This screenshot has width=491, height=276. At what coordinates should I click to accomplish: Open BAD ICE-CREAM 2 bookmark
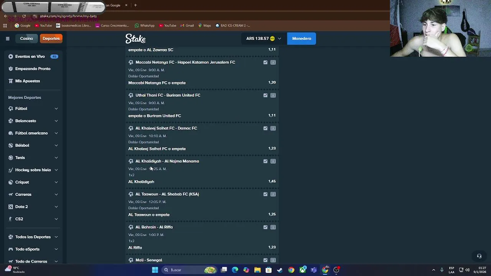[232, 25]
